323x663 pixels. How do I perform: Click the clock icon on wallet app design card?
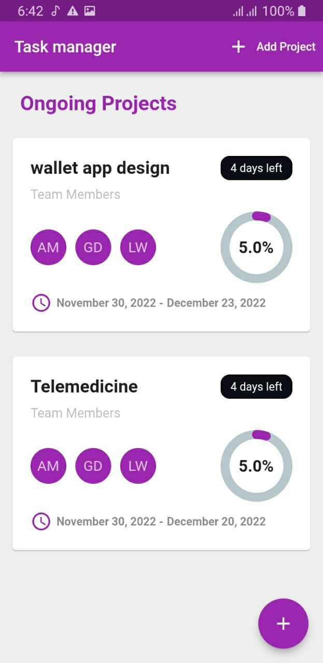pos(40,302)
